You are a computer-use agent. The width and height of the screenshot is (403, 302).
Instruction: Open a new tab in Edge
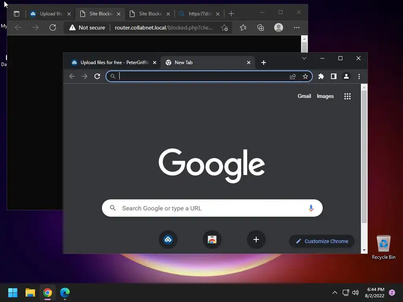[x=231, y=14]
